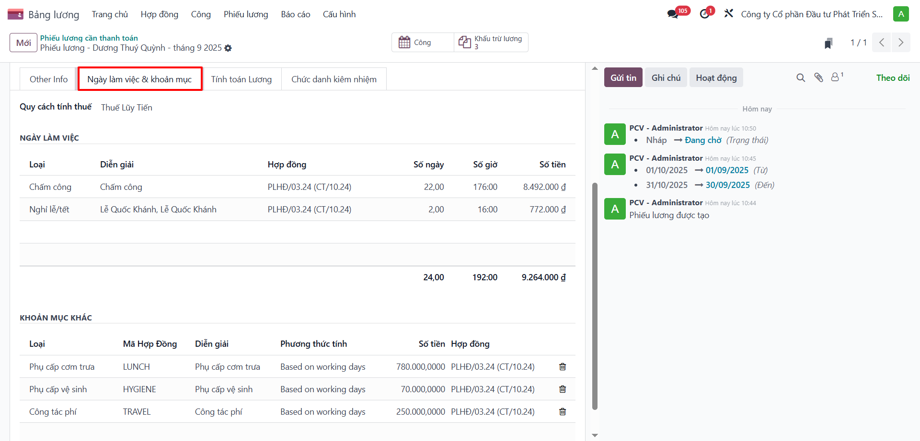Open the chat messages icon with 105 badge
This screenshot has width=920, height=441.
tap(673, 14)
